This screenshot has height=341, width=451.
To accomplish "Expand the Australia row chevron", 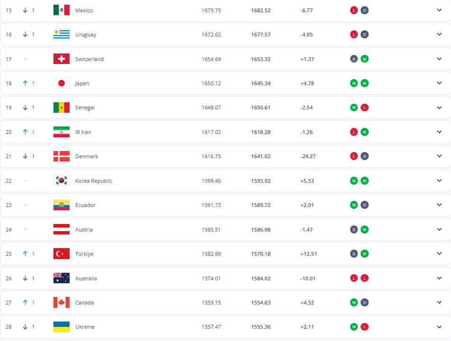I will point(439,278).
